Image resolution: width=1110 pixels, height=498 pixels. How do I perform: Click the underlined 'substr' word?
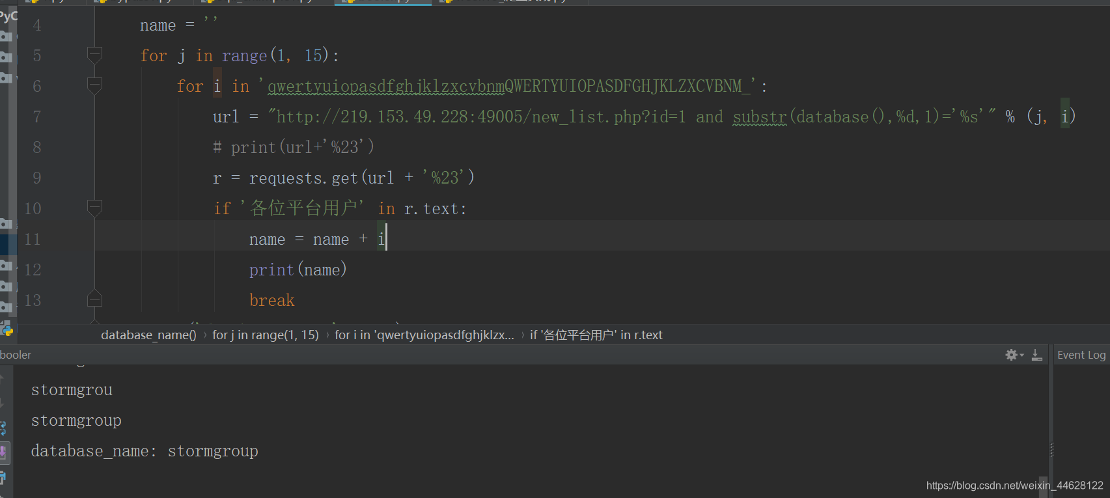(760, 117)
